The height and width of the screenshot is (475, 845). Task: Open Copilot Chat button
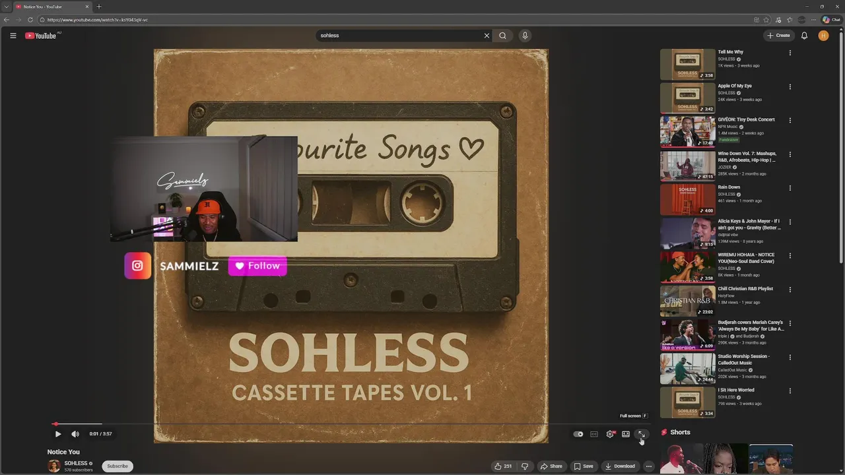point(832,20)
